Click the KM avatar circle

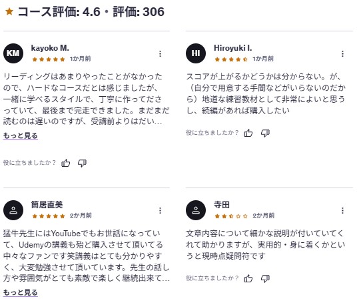(x=13, y=53)
